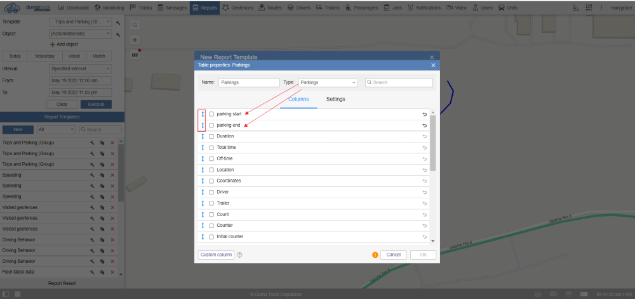
Task: Click the reset arrow for Coordinates row
Action: pyautogui.click(x=424, y=181)
